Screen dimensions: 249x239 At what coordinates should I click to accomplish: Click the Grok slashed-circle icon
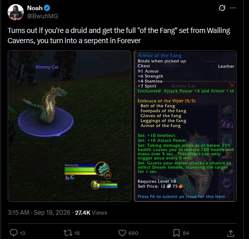222,8
